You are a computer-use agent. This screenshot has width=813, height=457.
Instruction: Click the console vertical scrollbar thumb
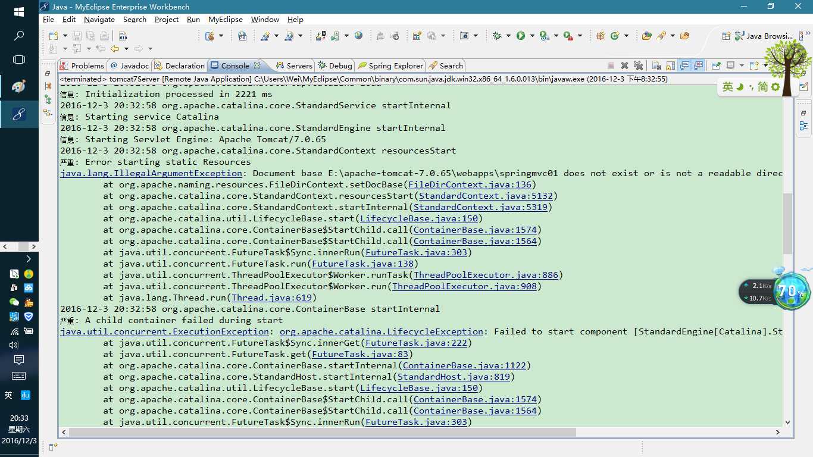[787, 224]
